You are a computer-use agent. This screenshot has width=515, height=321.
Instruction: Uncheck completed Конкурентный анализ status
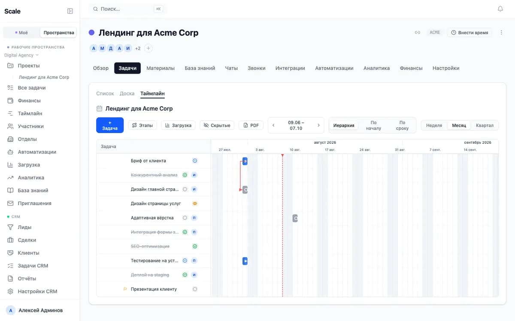185,175
